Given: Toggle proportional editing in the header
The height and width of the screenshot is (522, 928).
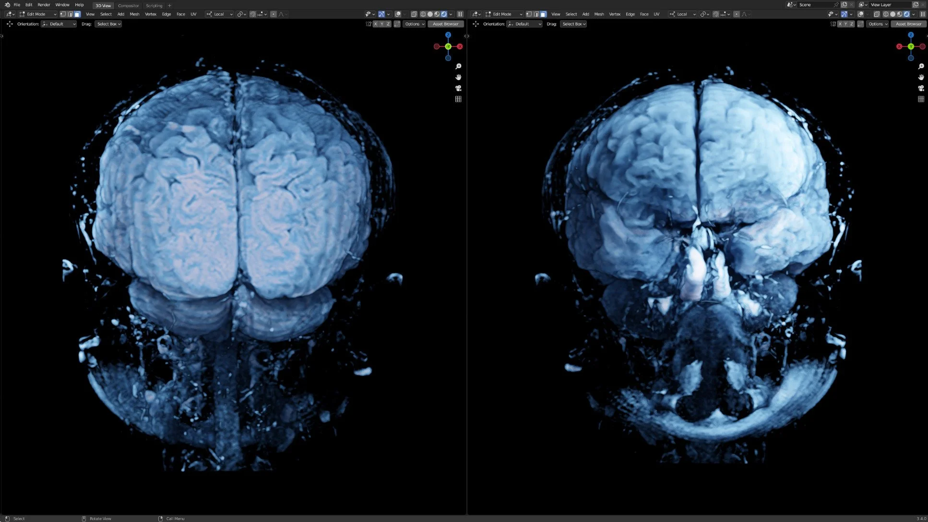Looking at the screenshot, I should point(273,14).
